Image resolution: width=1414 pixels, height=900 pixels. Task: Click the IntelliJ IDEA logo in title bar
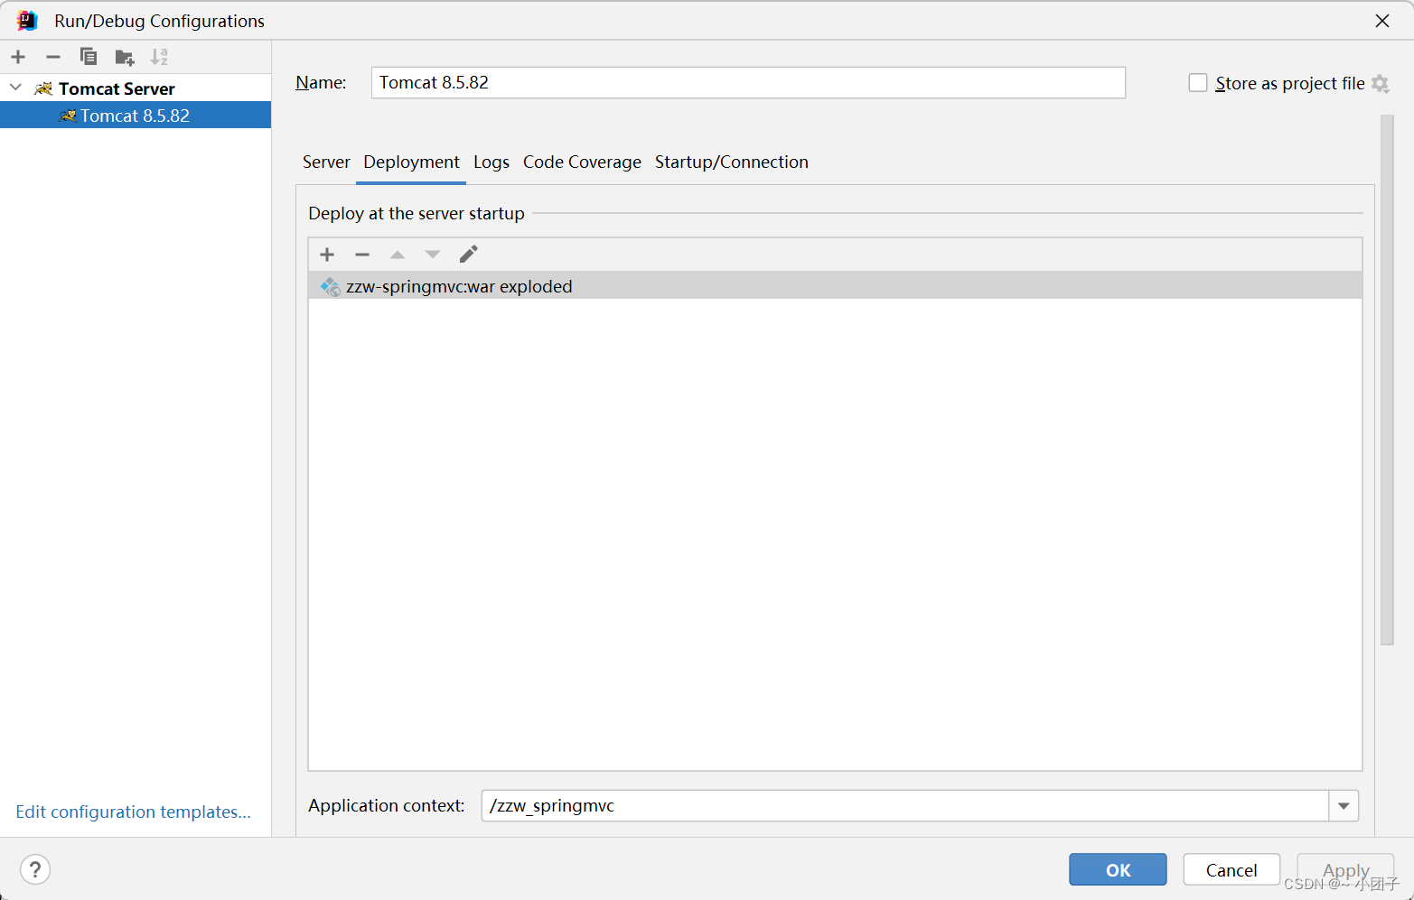tap(27, 20)
